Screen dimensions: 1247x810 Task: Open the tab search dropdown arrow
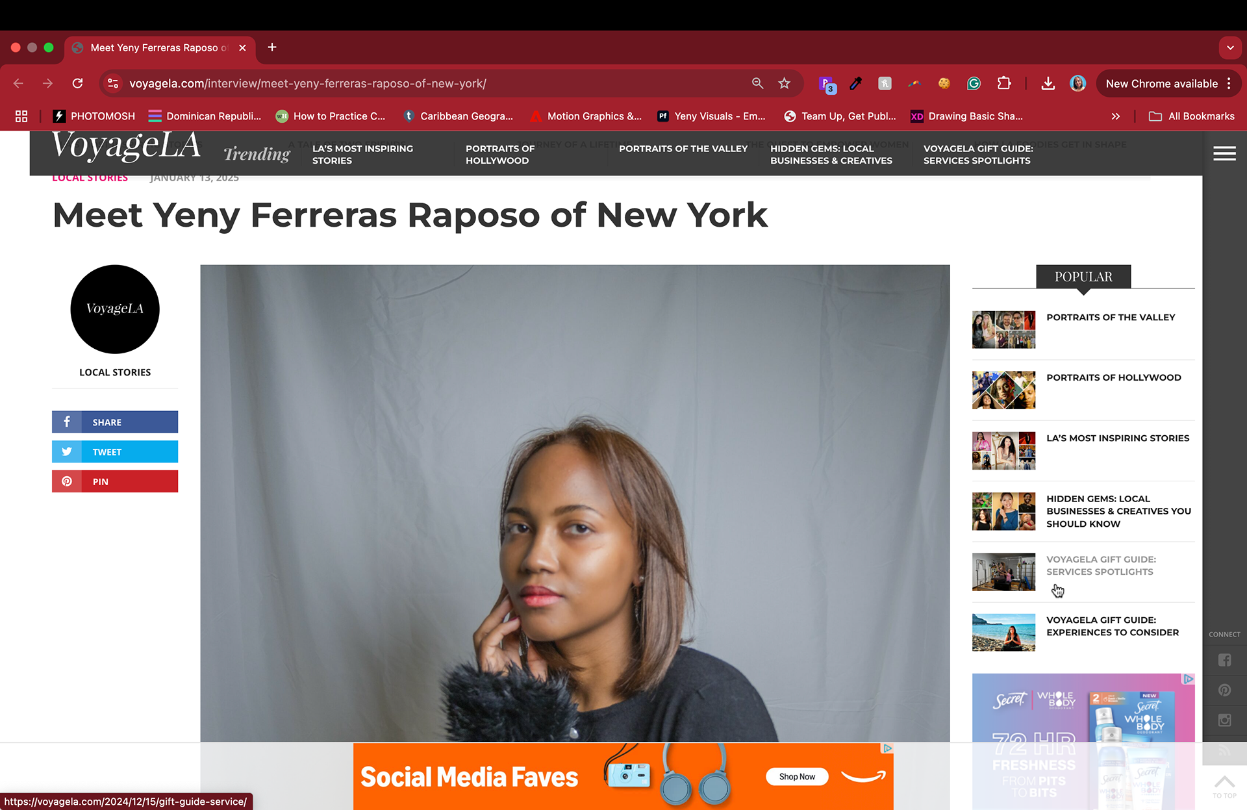[1230, 47]
